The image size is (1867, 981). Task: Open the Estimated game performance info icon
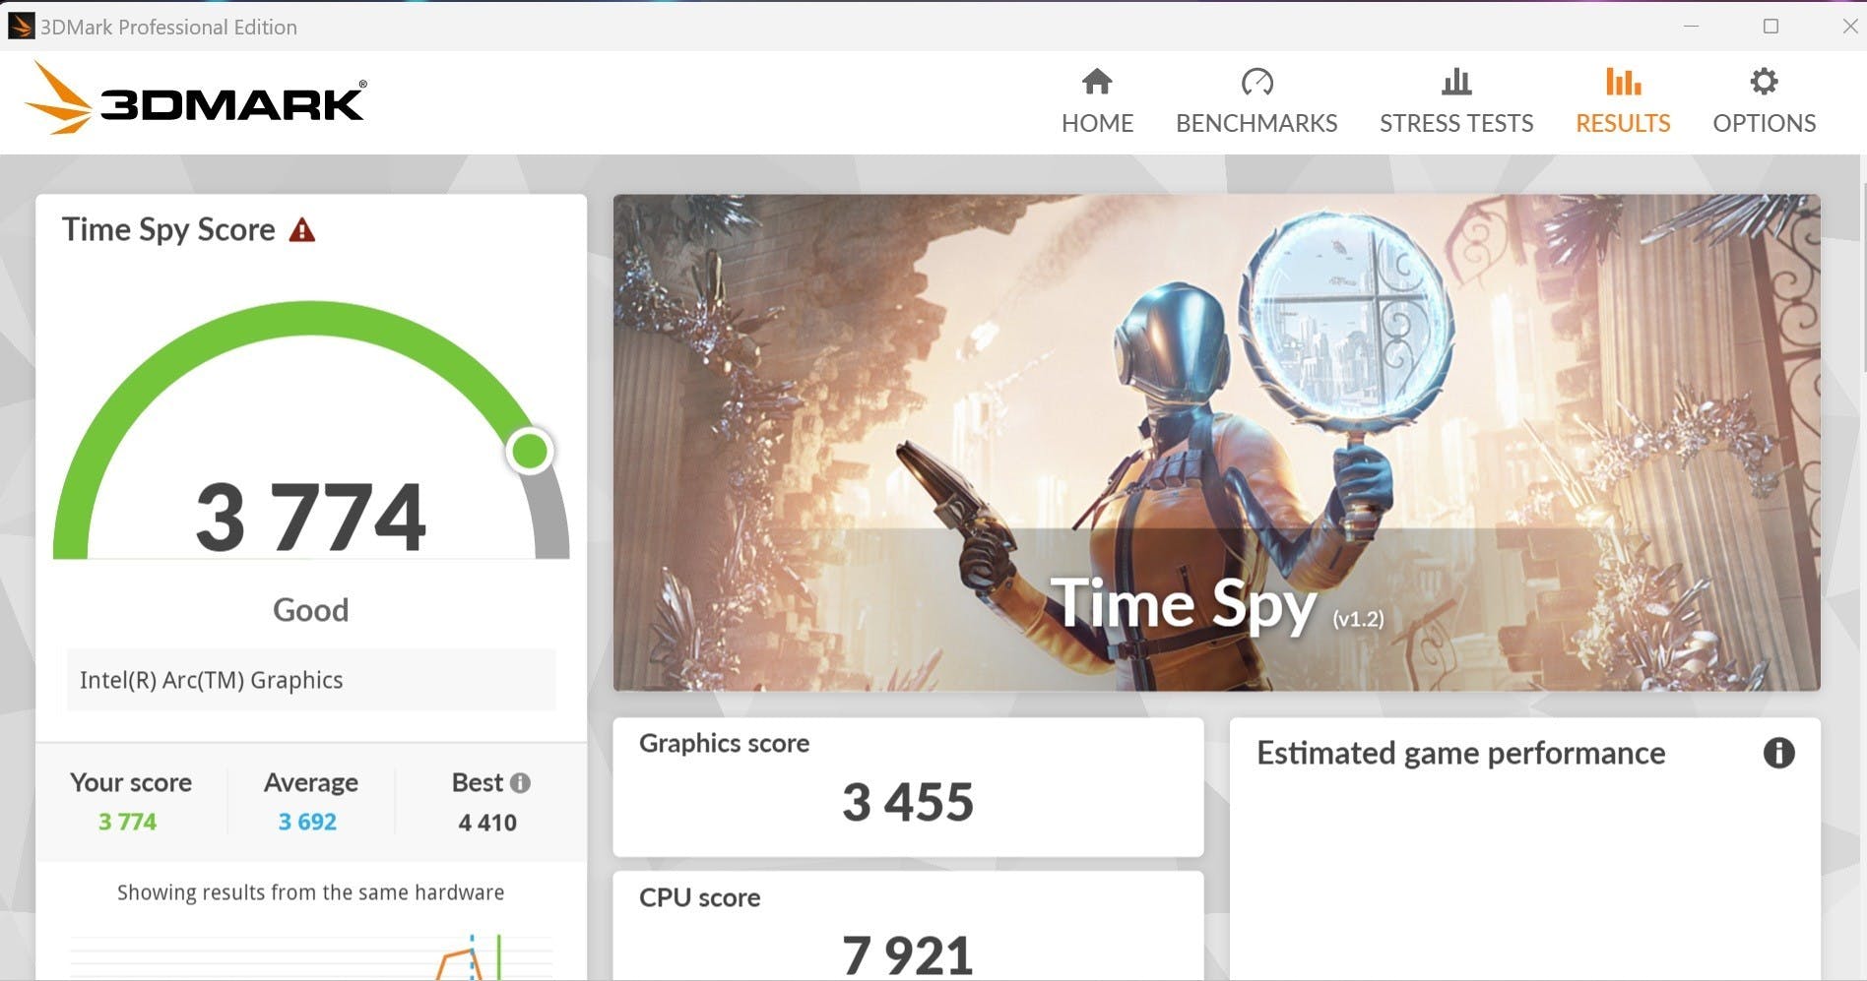pyautogui.click(x=1778, y=754)
